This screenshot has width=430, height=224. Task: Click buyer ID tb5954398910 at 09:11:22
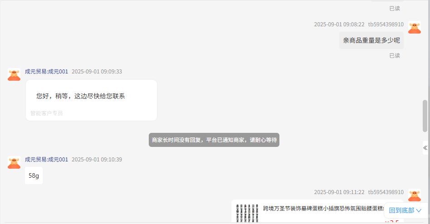click(386, 192)
